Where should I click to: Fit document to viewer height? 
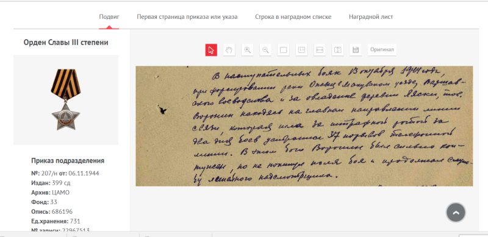338,50
